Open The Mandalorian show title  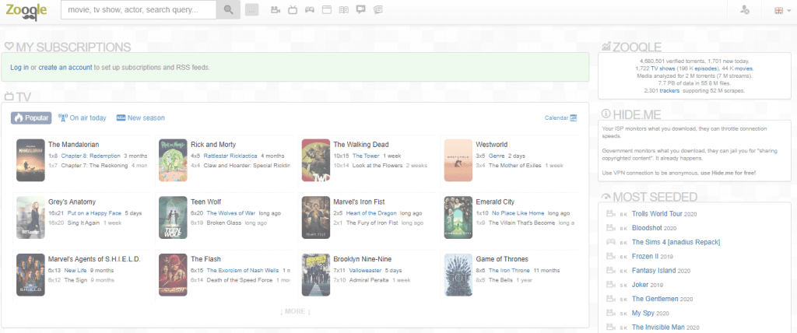(x=74, y=145)
